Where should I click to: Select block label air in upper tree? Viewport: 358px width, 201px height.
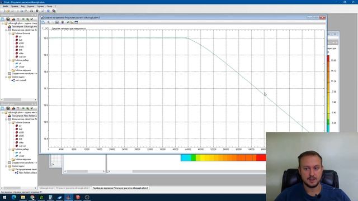coord(20,37)
